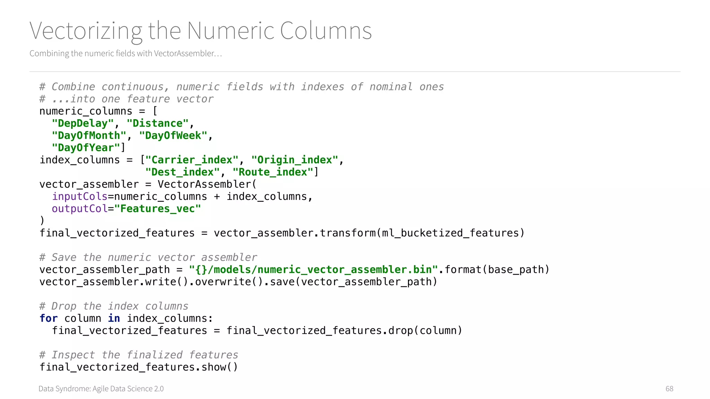The height and width of the screenshot is (399, 710).
Task: Click the keyword argument "inputCols"
Action: tap(80, 196)
